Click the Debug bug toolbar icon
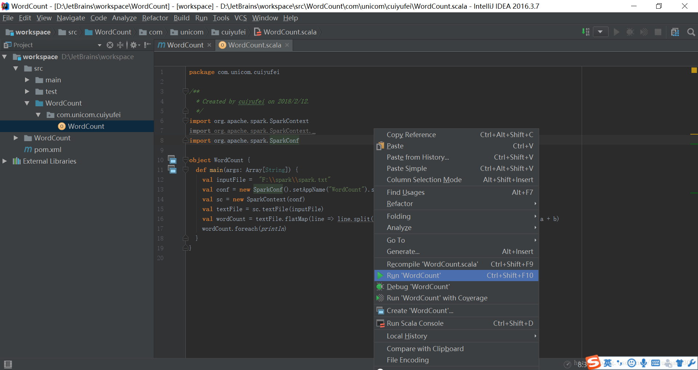This screenshot has width=698, height=370. [630, 32]
